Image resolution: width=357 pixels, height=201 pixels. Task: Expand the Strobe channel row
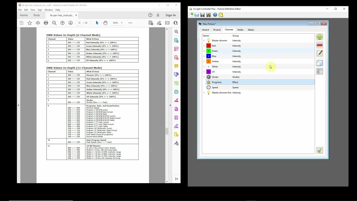pos(204,77)
